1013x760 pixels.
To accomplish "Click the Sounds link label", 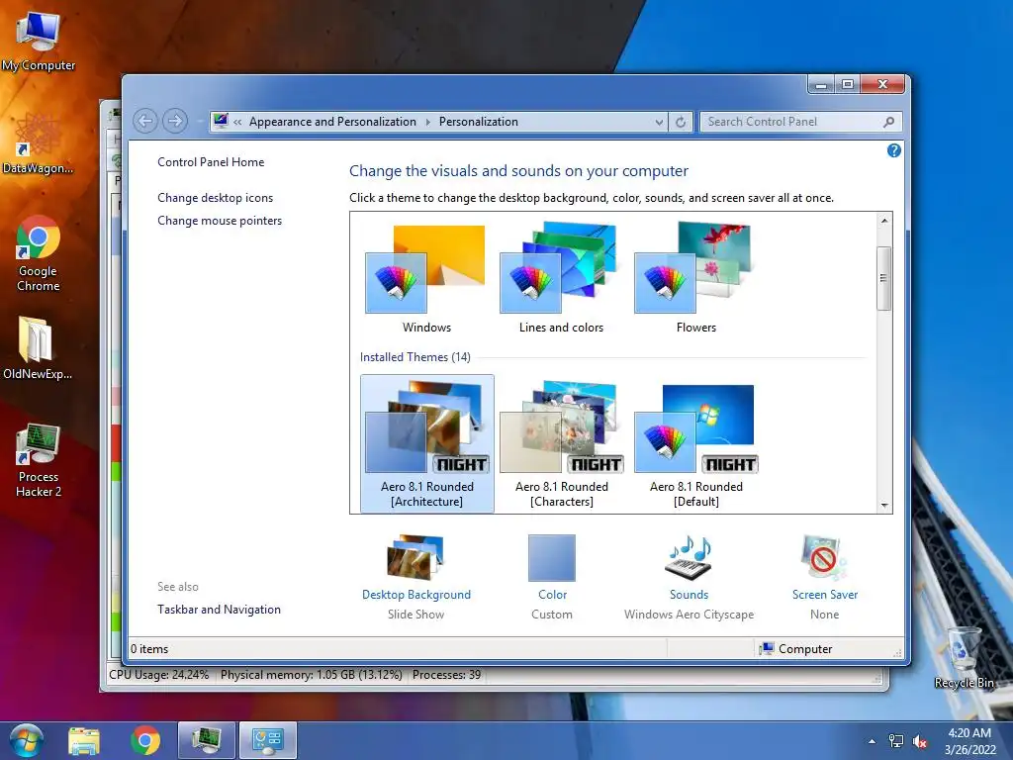I will 689,595.
